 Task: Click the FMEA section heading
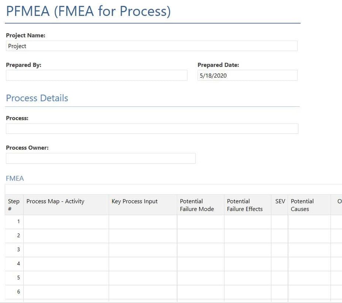[x=14, y=178]
